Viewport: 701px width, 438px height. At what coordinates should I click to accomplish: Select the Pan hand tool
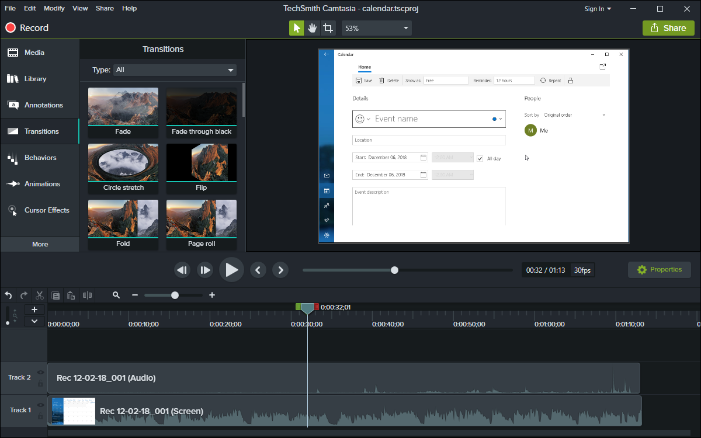point(313,27)
